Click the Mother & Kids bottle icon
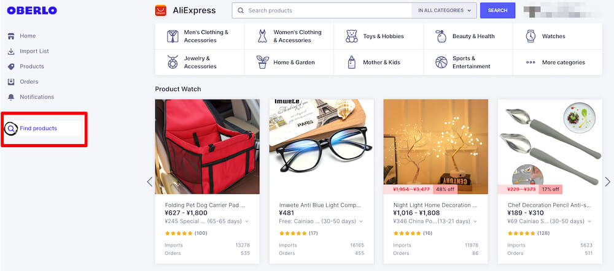The height and width of the screenshot is (271, 614). click(x=352, y=62)
